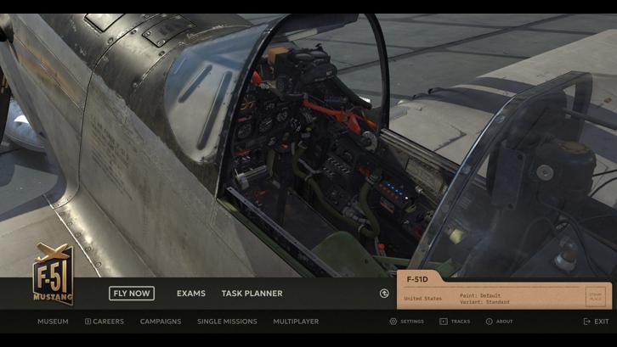Click 'Paint: Default' text on aircraft card
Viewport: 617px width, 347px height.
tap(480, 295)
